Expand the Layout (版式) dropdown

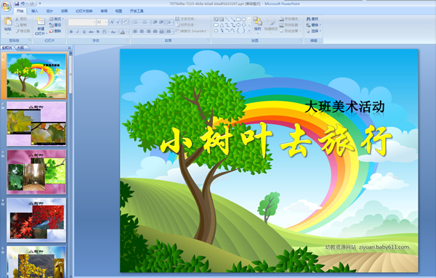57,19
